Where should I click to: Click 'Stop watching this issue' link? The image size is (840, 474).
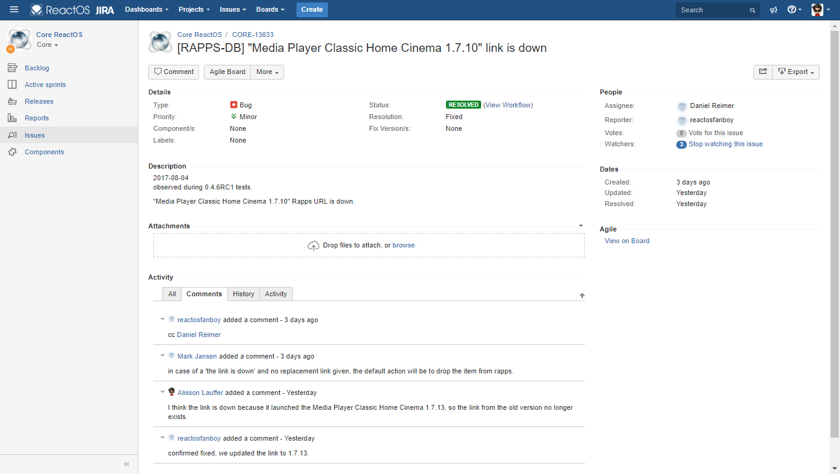[726, 144]
